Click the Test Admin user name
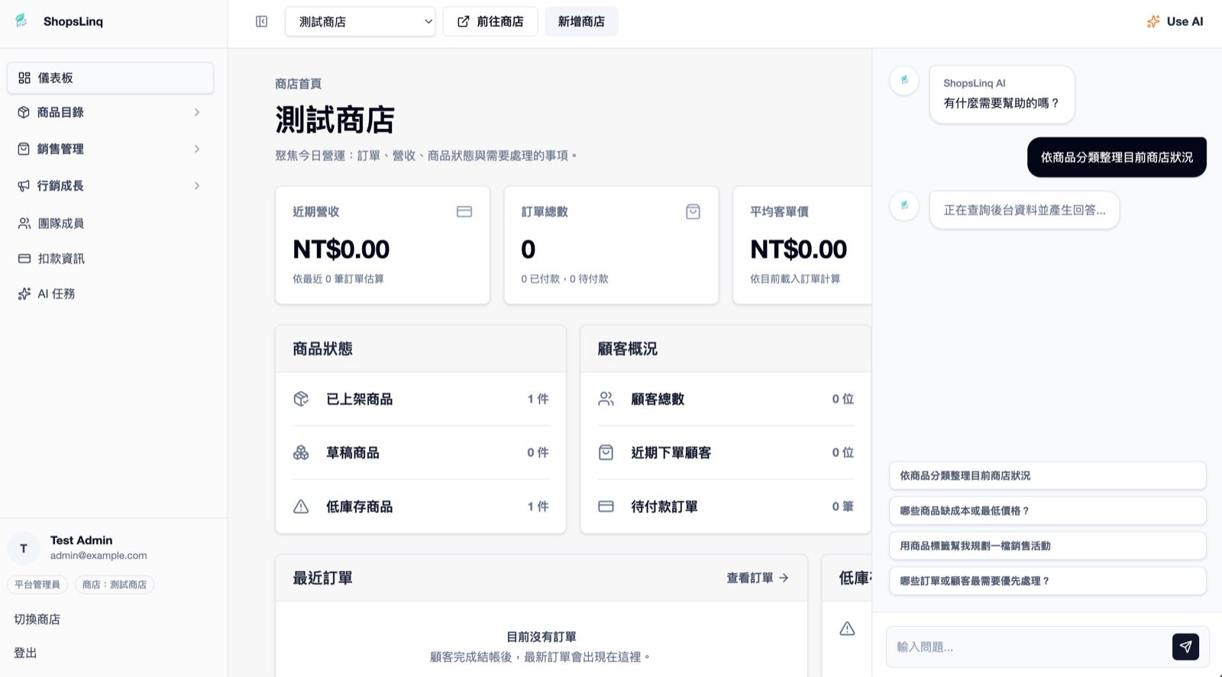This screenshot has height=677, width=1222. point(81,540)
